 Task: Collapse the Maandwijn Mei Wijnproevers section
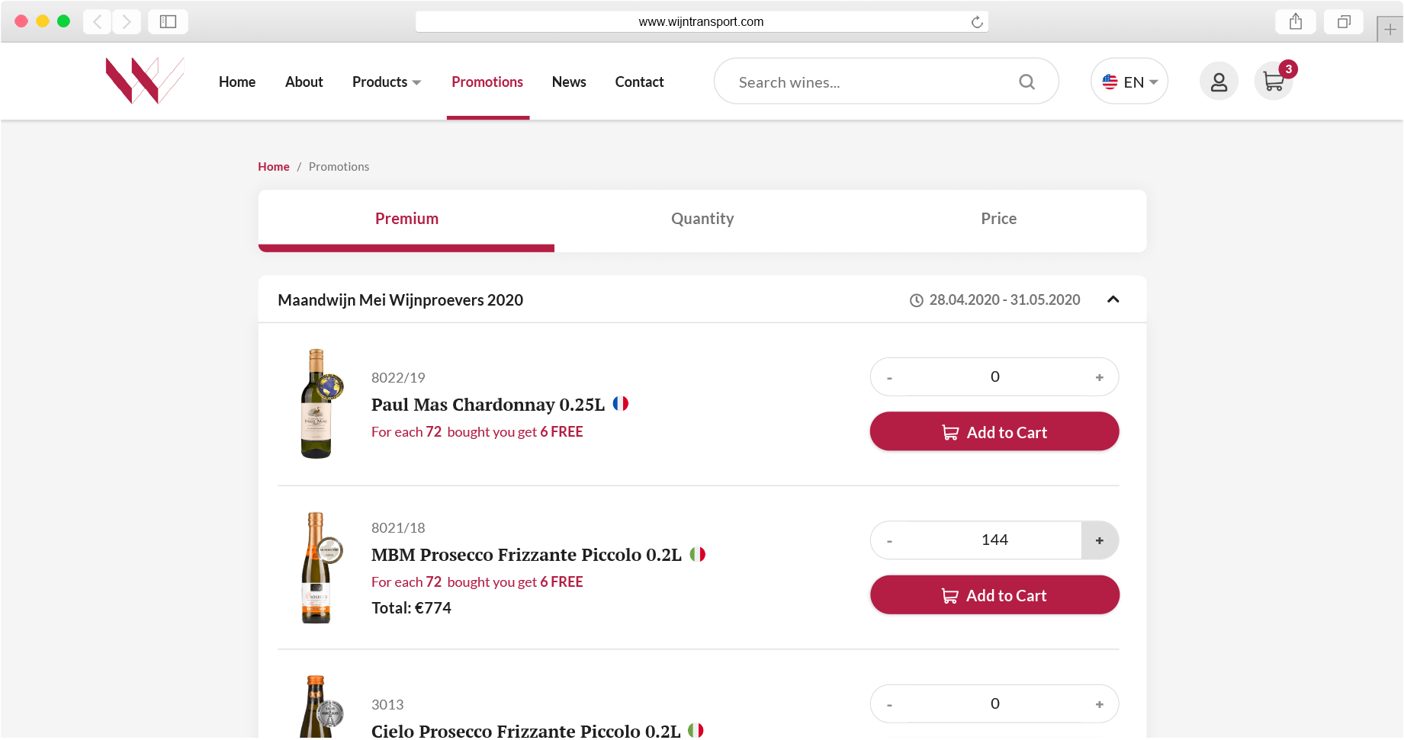[1113, 300]
